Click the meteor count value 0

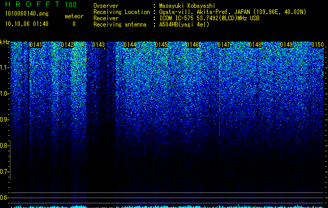pos(74,24)
